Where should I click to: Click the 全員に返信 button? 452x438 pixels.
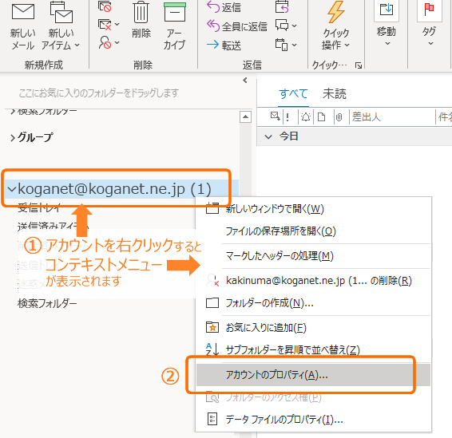[237, 26]
